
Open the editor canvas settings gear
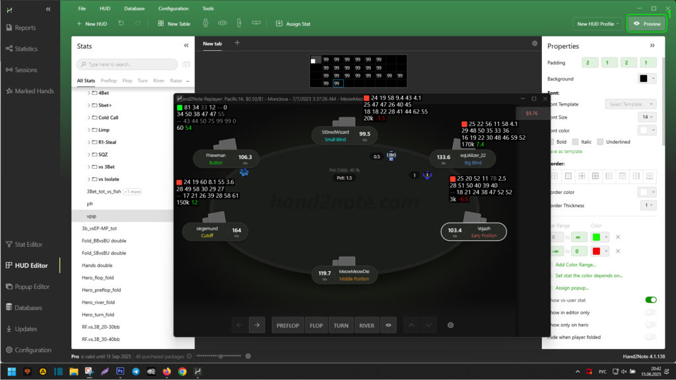(x=535, y=43)
